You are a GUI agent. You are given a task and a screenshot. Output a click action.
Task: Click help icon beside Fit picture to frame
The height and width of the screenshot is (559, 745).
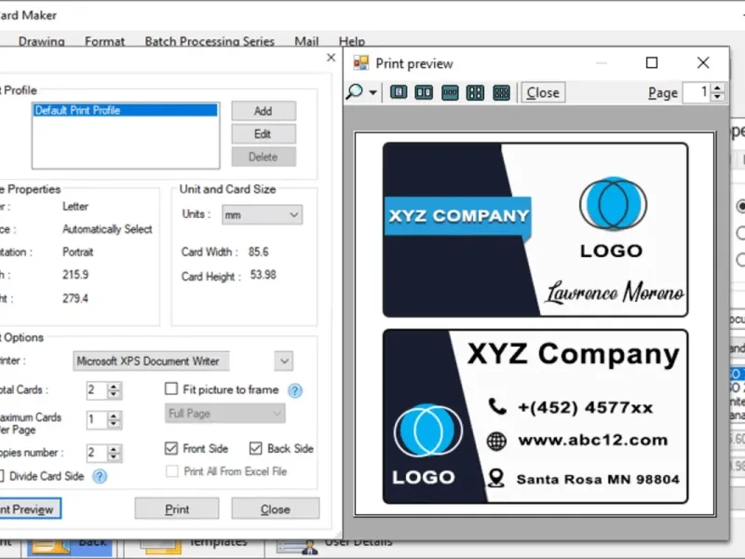coord(295,390)
